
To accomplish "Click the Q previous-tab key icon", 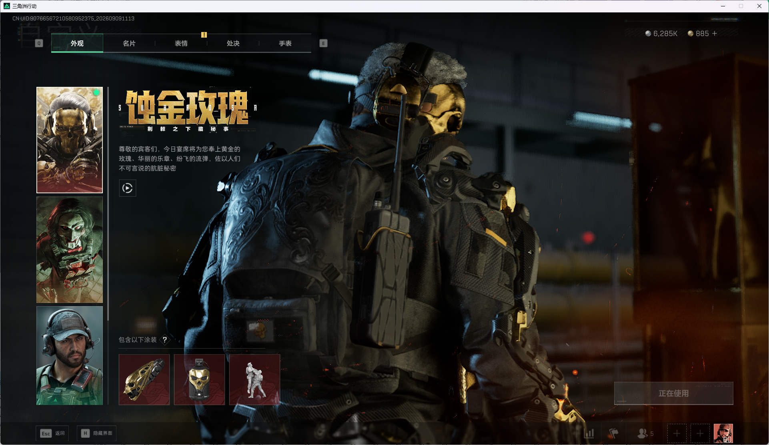I will point(39,43).
